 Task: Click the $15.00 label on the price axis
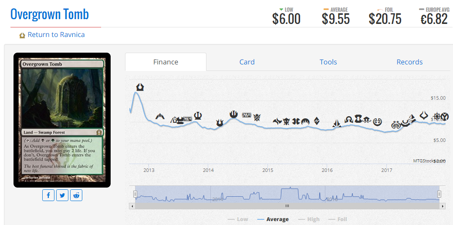click(438, 98)
